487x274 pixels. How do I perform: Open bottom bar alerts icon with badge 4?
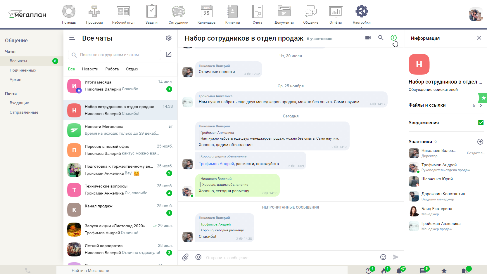click(369, 270)
